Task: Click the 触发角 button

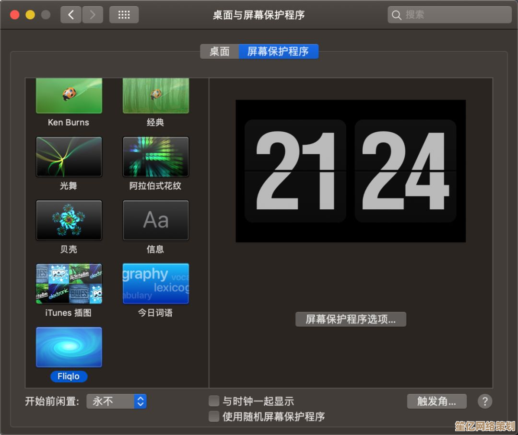Action: (436, 401)
